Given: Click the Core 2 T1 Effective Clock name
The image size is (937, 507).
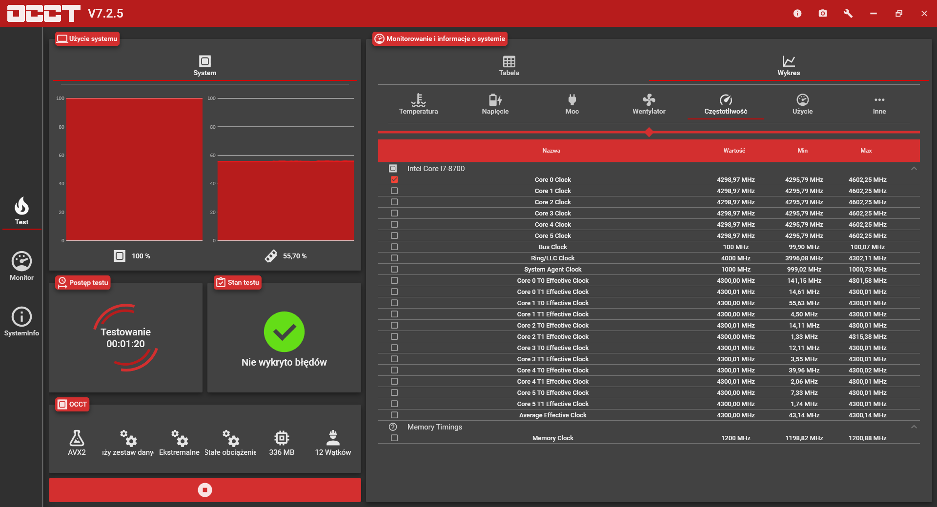Looking at the screenshot, I should coord(553,336).
